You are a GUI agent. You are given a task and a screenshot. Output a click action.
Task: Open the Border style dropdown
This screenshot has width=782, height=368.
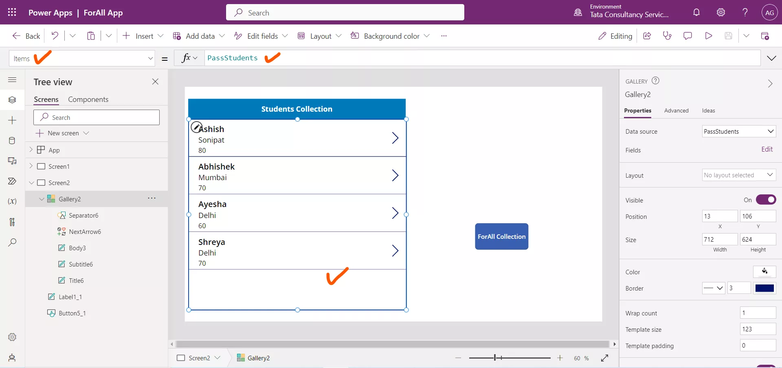click(714, 288)
